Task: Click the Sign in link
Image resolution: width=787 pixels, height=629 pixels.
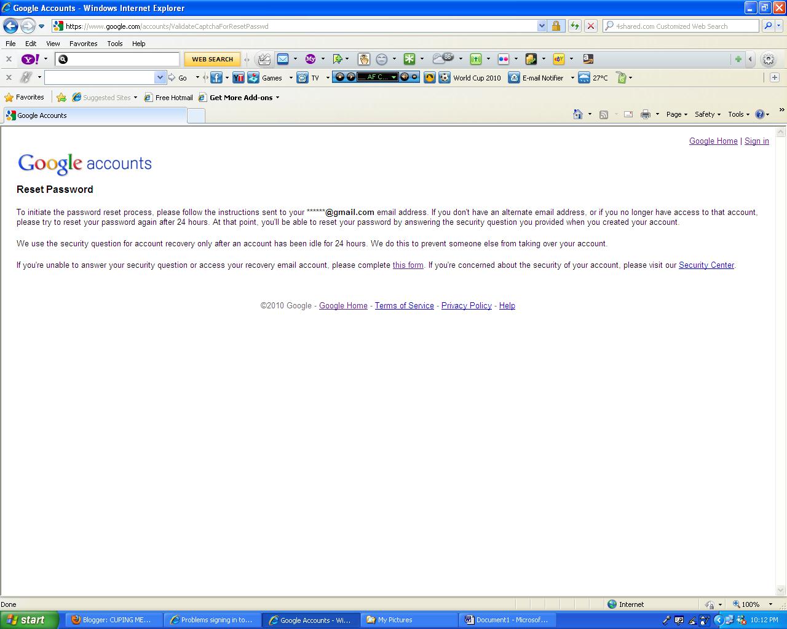Action: (x=756, y=141)
